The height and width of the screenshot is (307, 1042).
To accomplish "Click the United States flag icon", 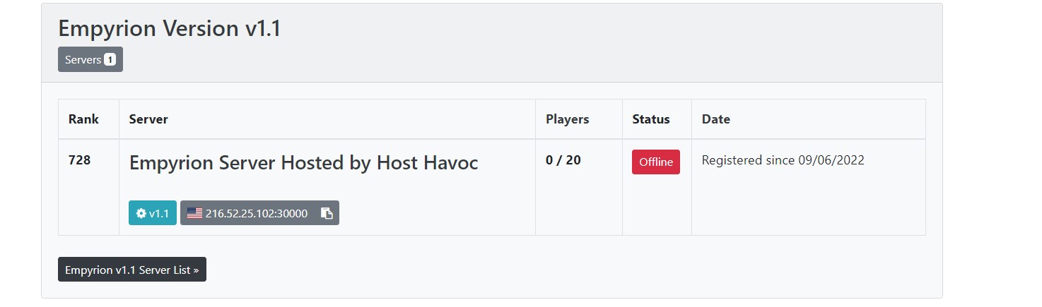I will click(x=194, y=213).
